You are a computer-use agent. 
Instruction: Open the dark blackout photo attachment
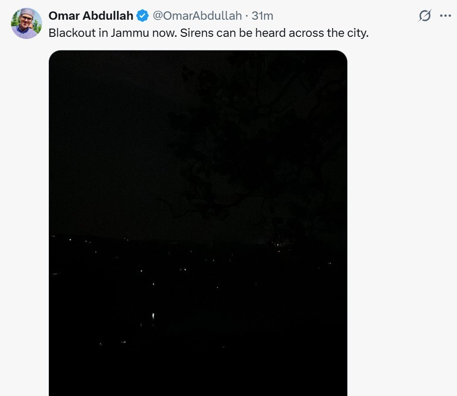[x=198, y=223]
